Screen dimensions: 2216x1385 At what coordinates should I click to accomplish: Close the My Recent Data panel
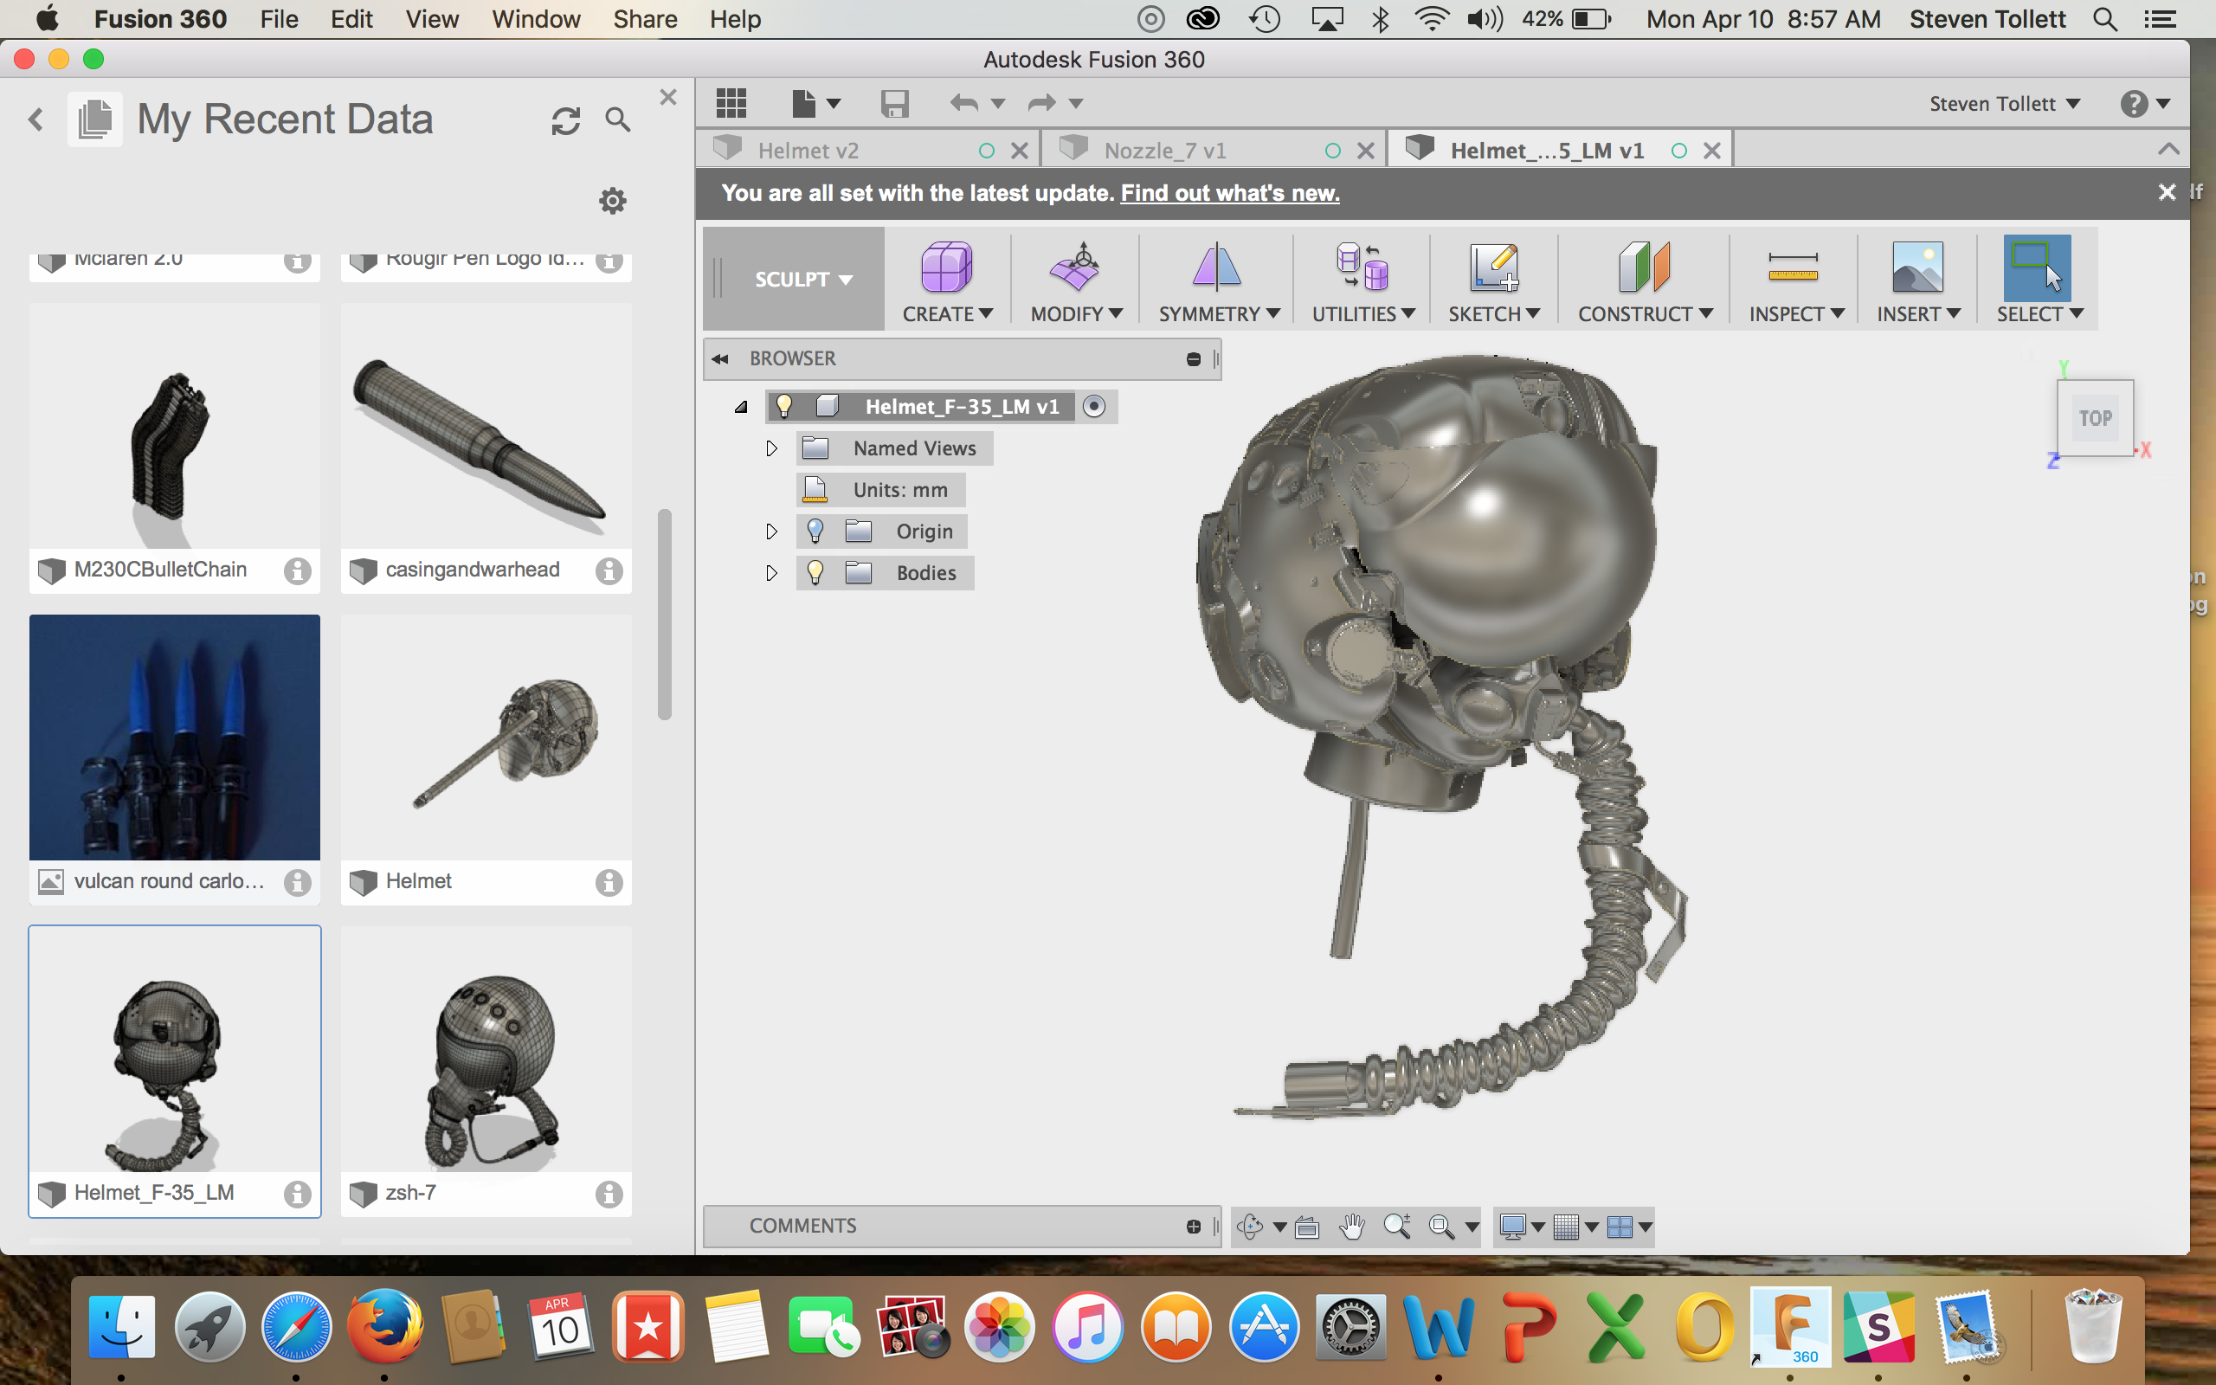coord(668,97)
